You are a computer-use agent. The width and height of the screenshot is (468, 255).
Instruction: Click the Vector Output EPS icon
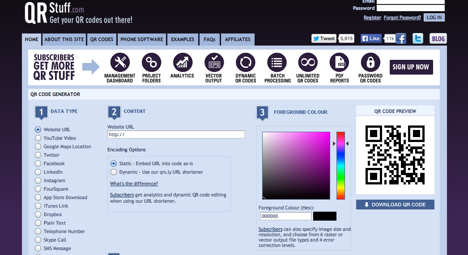pos(214,62)
